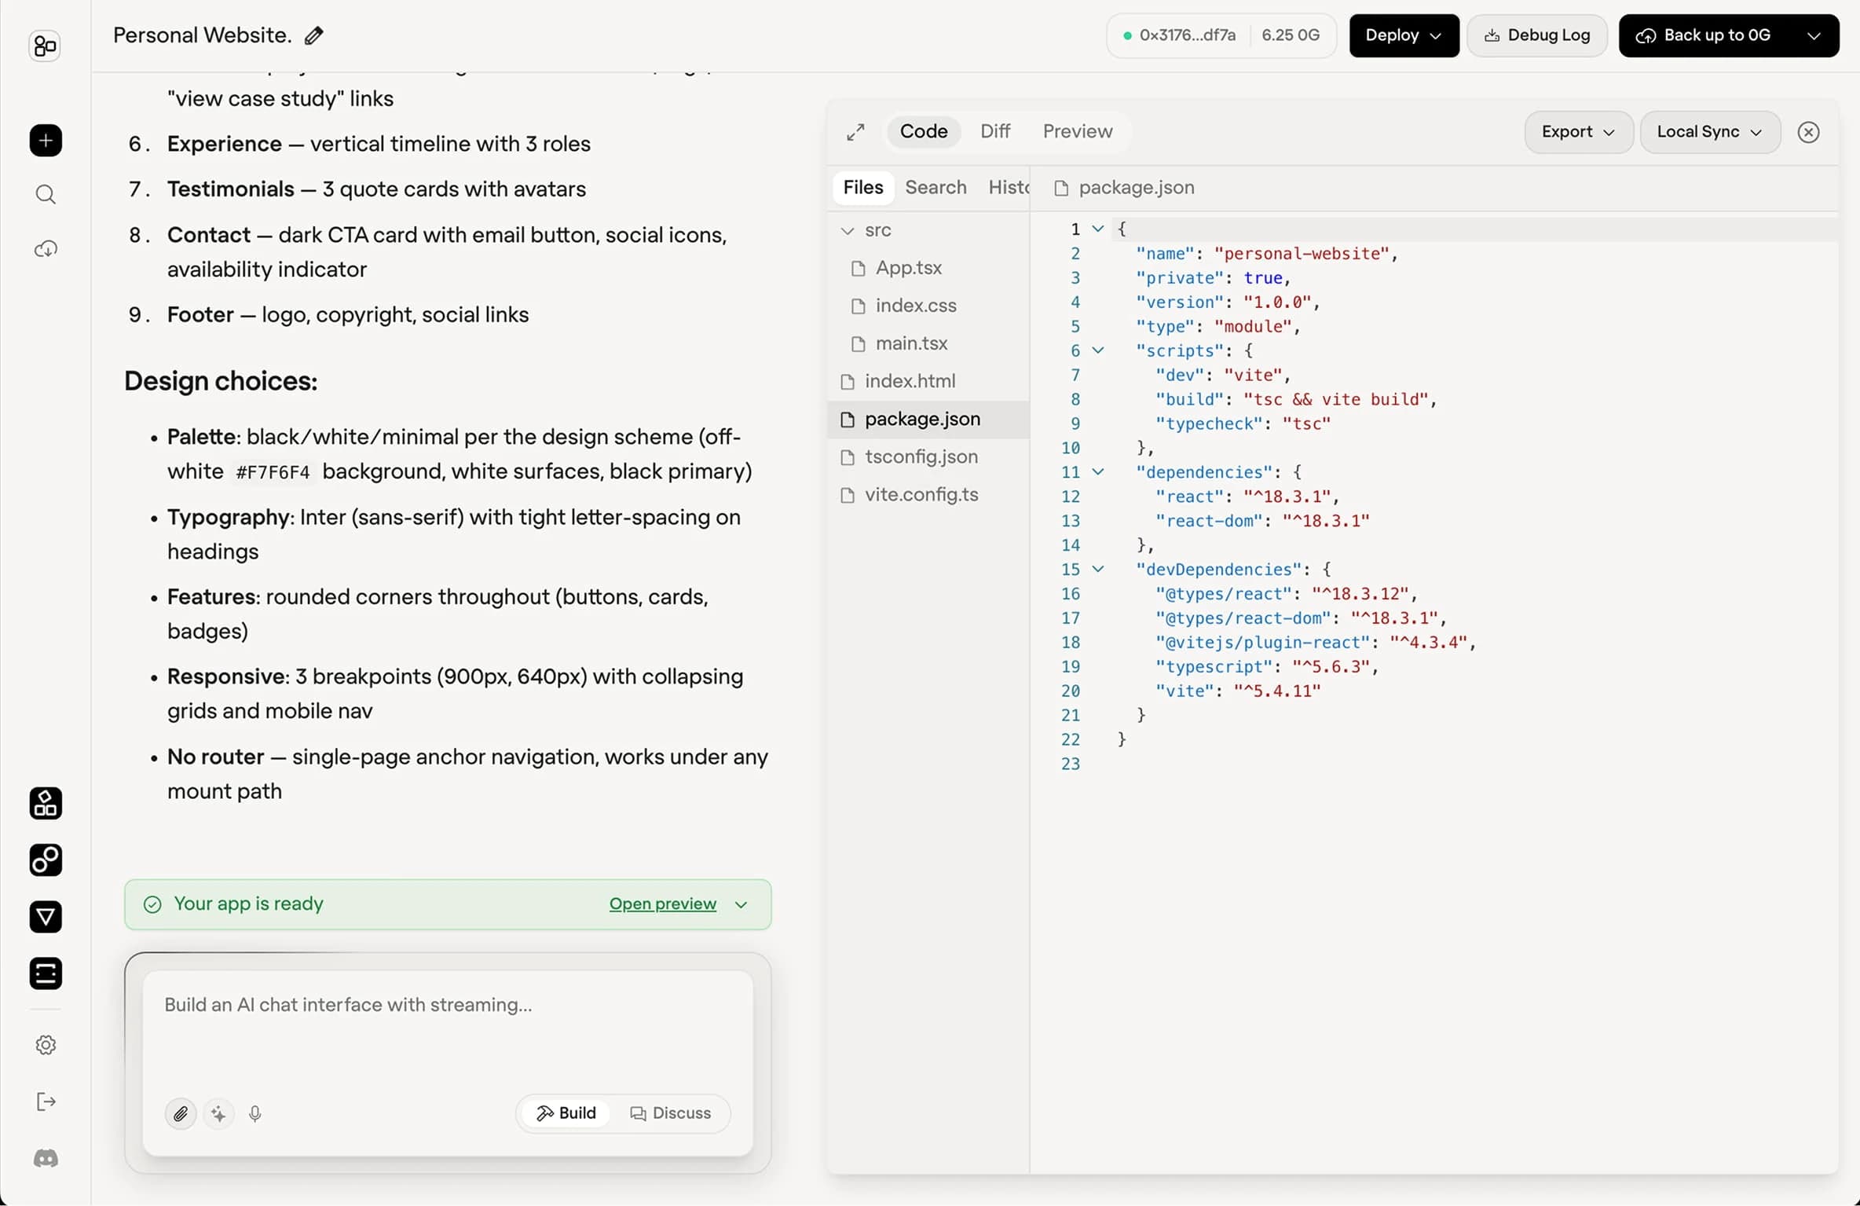Image resolution: width=1860 pixels, height=1206 pixels.
Task: Click the cloud download icon in sidebar
Action: [x=46, y=249]
